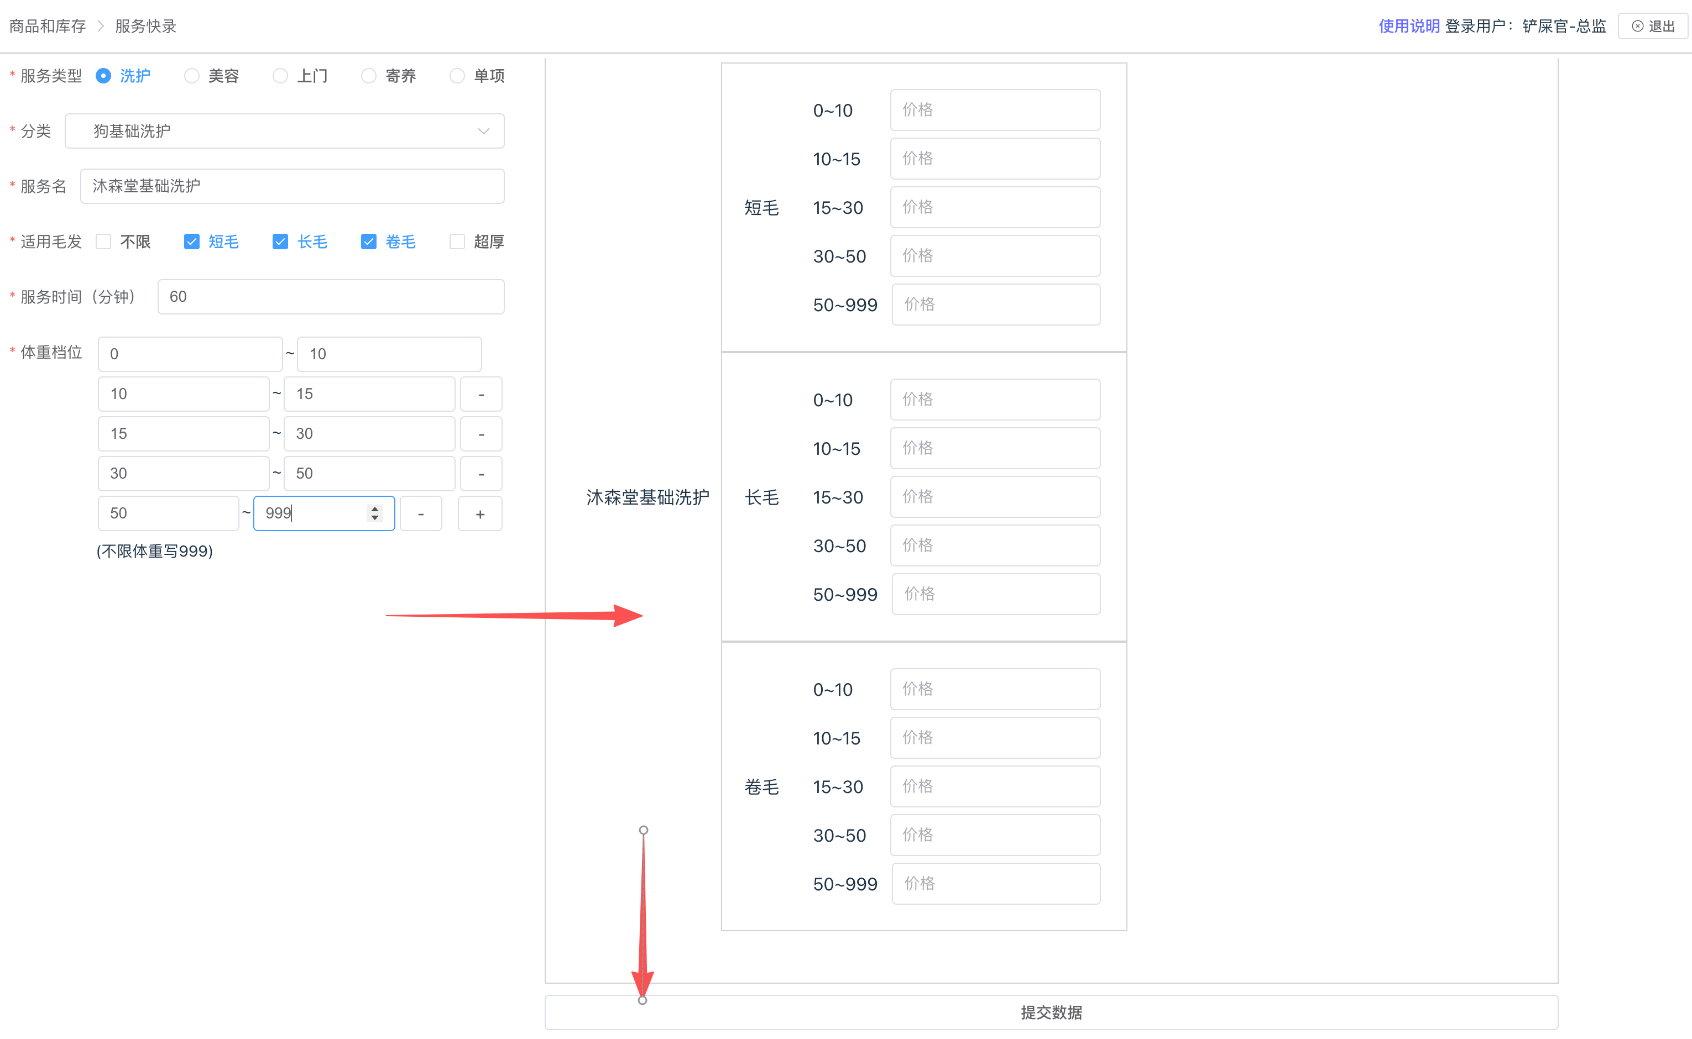1692x1039 pixels.
Task: Click the stepper arrows in 999 field
Action: tap(375, 513)
